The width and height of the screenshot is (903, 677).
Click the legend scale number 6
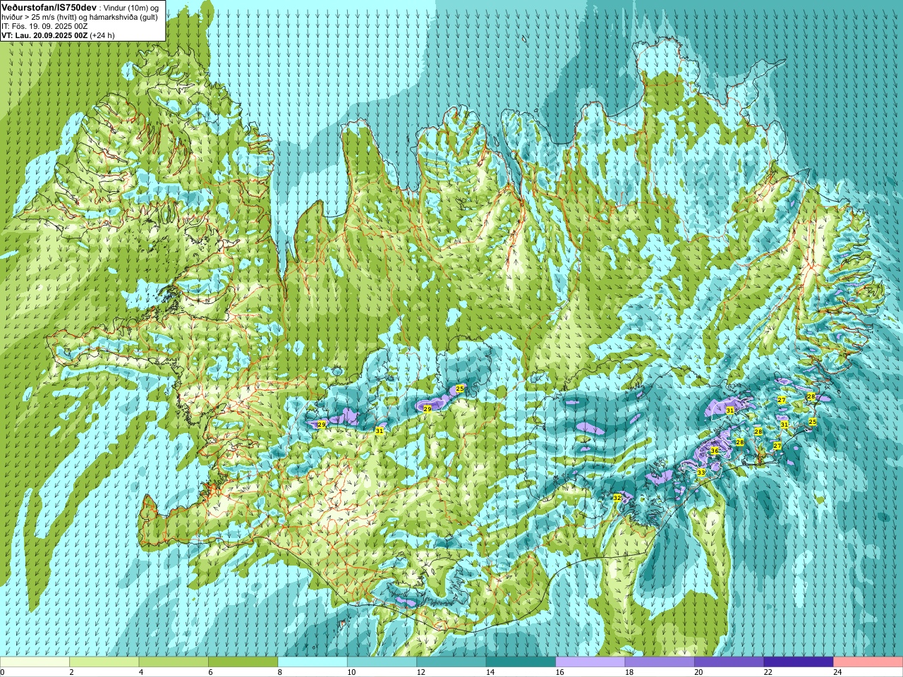(x=211, y=672)
